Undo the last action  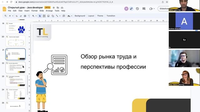[x=17, y=16]
